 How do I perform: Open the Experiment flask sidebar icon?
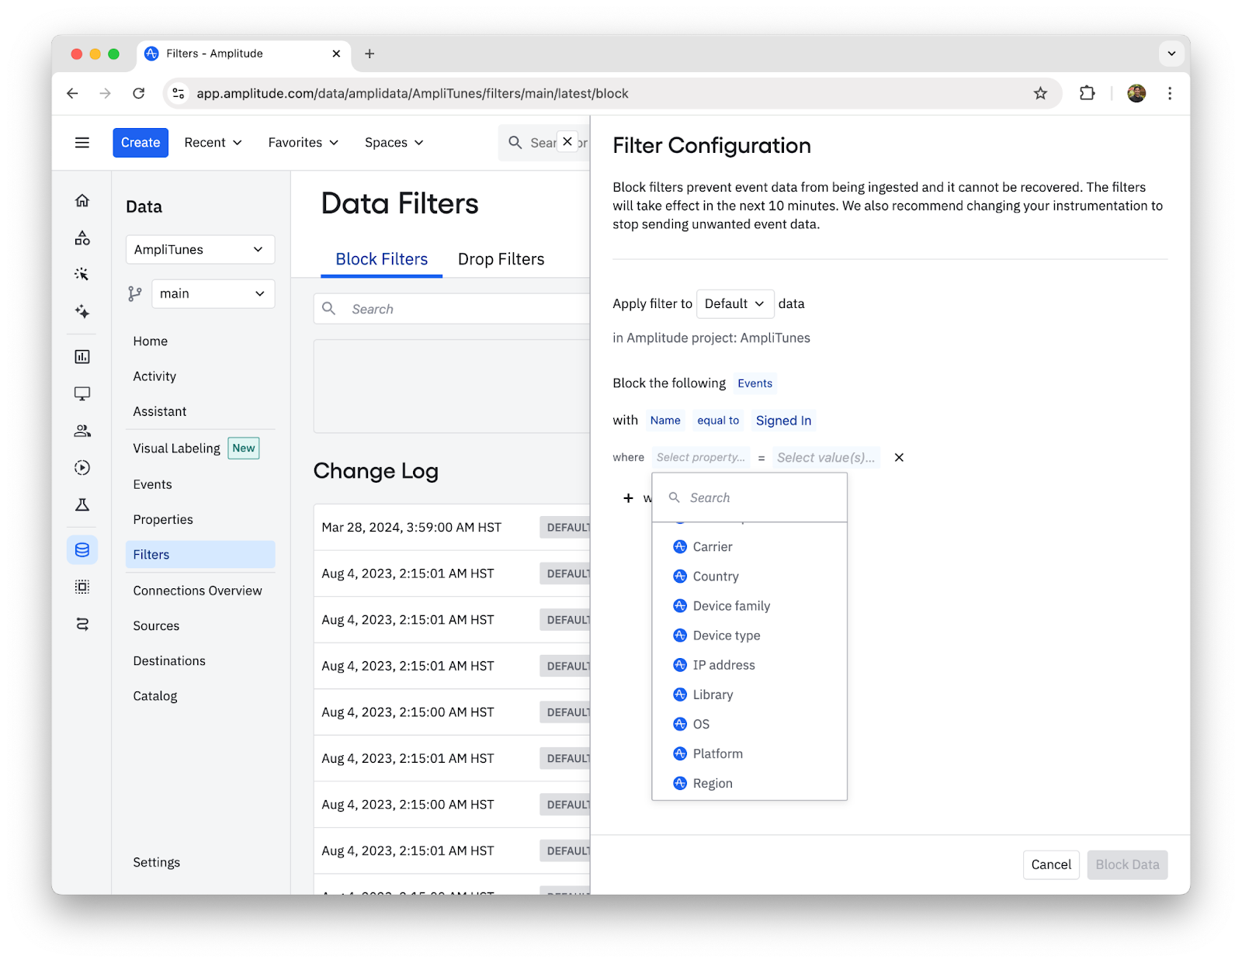pos(82,505)
